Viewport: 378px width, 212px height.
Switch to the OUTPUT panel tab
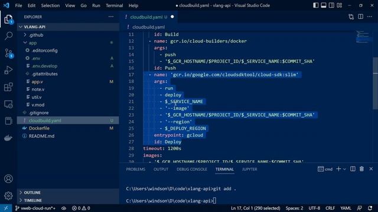(161, 169)
